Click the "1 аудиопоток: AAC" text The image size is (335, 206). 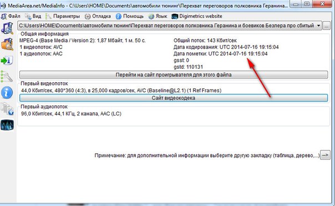[x=41, y=54]
